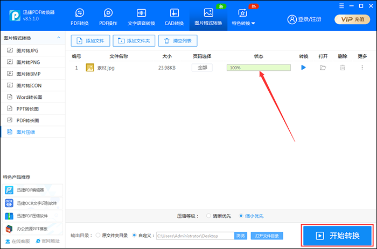Open the PDF操作 tab
Screen dimensions: 377x249
(108, 17)
